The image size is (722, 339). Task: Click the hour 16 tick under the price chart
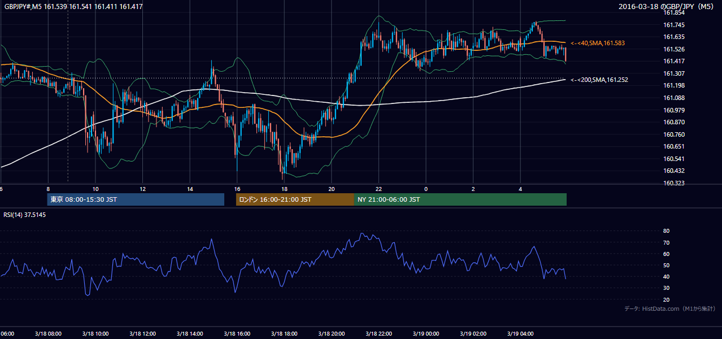(237, 189)
